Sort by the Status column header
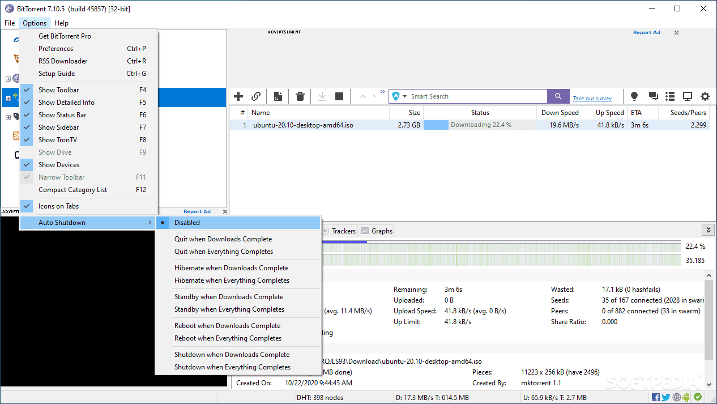The image size is (717, 404). point(480,113)
